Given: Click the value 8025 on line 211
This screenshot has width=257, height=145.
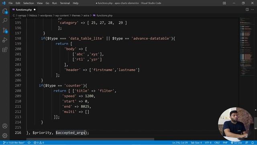Looking at the screenshot, I should pyautogui.click(x=85, y=106).
